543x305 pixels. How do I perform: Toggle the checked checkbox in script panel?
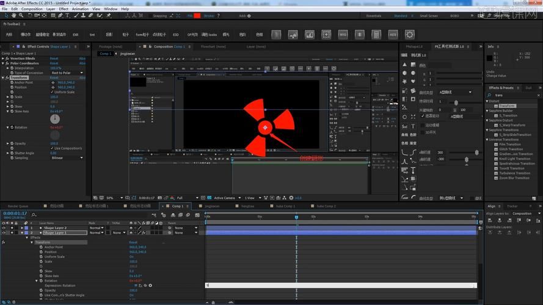point(423,116)
